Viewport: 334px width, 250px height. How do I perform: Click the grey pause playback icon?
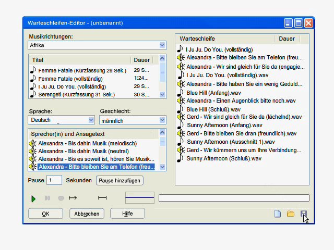[x=47, y=198]
